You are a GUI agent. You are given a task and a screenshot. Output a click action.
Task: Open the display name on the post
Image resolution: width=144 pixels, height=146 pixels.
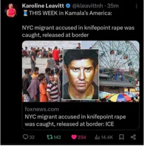43,6
